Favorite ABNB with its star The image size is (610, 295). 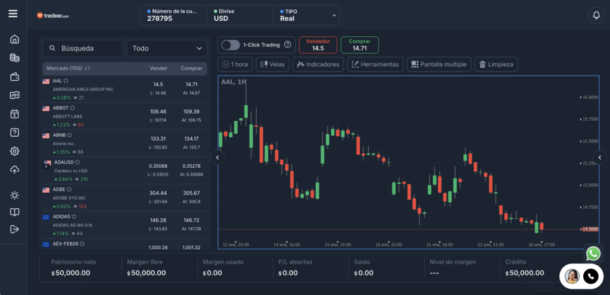click(69, 135)
